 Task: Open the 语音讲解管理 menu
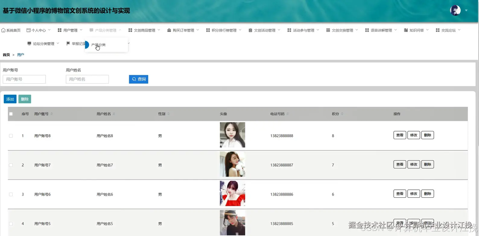click(x=381, y=30)
